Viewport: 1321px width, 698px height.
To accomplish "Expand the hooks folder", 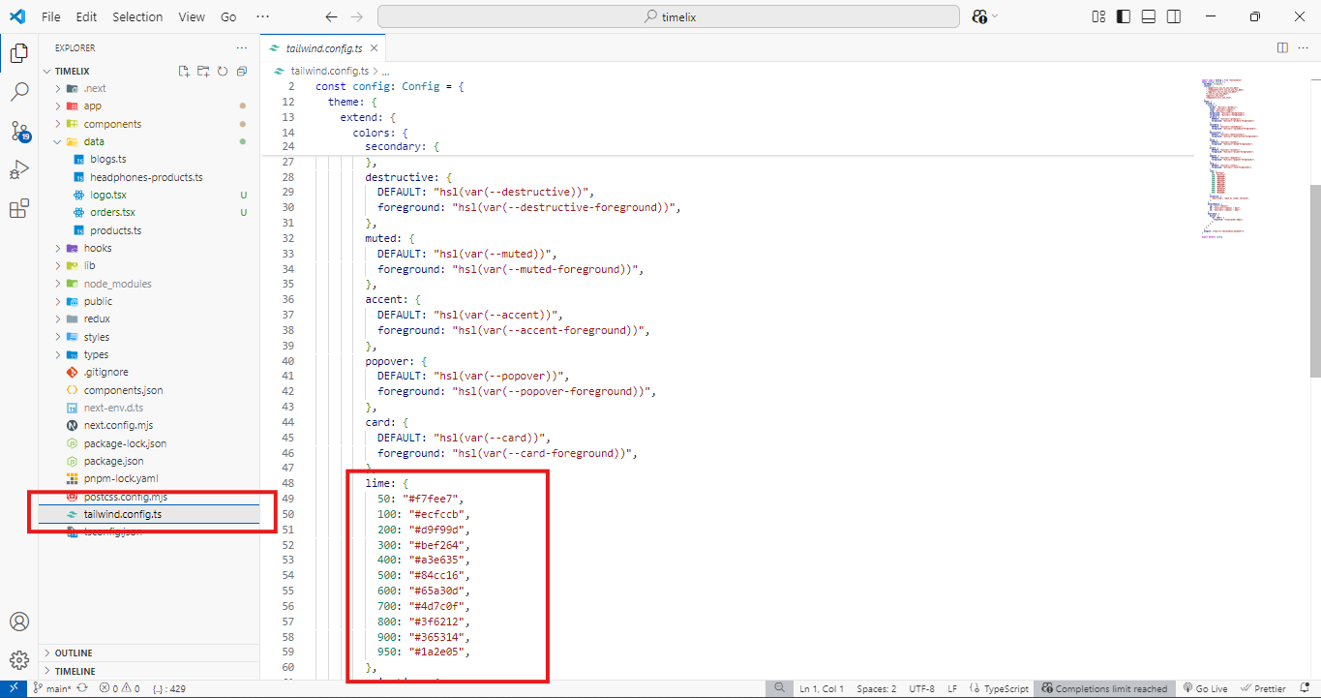I will pyautogui.click(x=58, y=248).
